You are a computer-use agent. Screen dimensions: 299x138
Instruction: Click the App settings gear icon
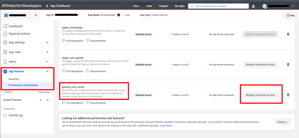click(5, 42)
